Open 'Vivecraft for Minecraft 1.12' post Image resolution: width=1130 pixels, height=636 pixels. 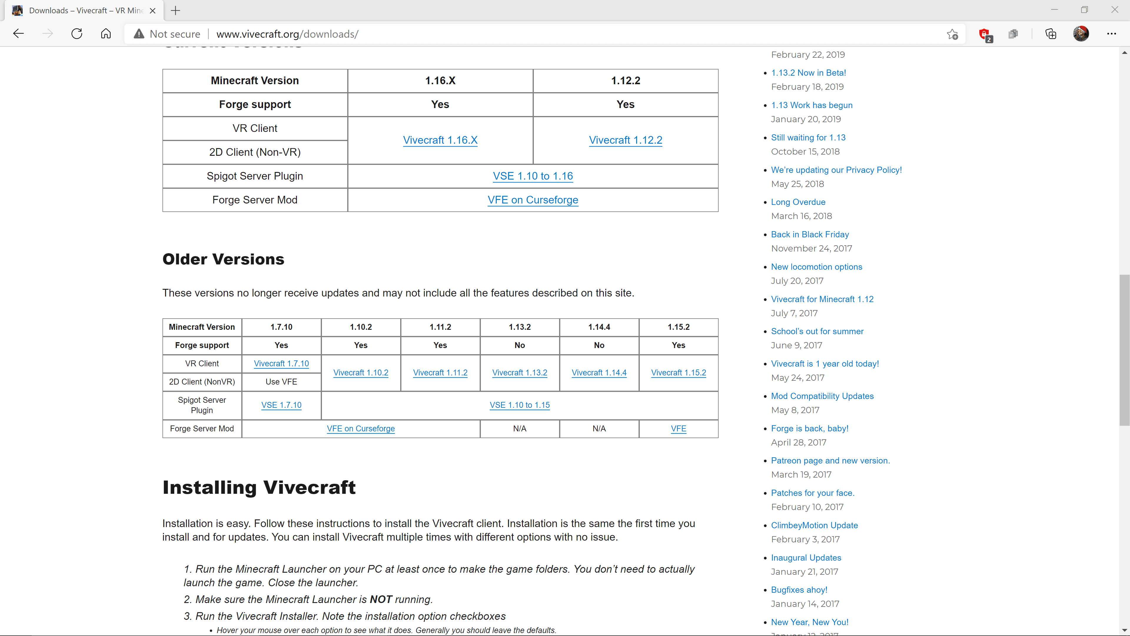click(822, 299)
